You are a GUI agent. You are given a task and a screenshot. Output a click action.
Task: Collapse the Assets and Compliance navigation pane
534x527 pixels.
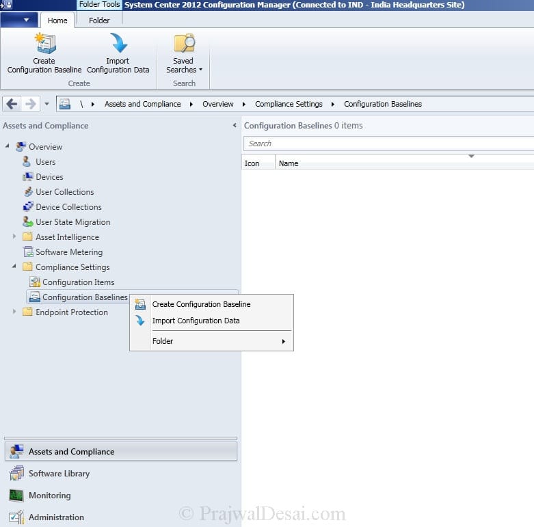click(x=235, y=125)
